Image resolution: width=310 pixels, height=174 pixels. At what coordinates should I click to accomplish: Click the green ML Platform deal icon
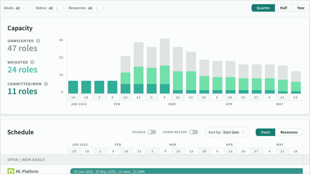[x=11, y=171]
